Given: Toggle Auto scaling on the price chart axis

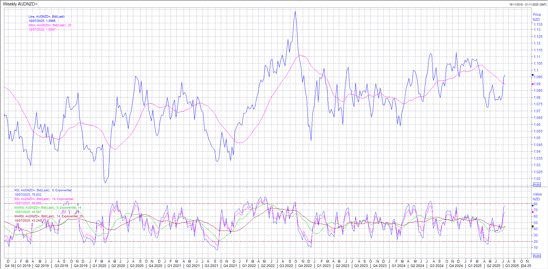Looking at the screenshot, I should tap(537, 185).
